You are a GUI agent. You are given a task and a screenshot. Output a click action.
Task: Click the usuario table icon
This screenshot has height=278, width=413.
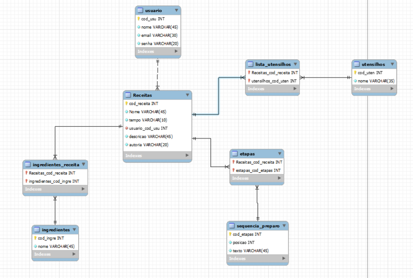140,10
